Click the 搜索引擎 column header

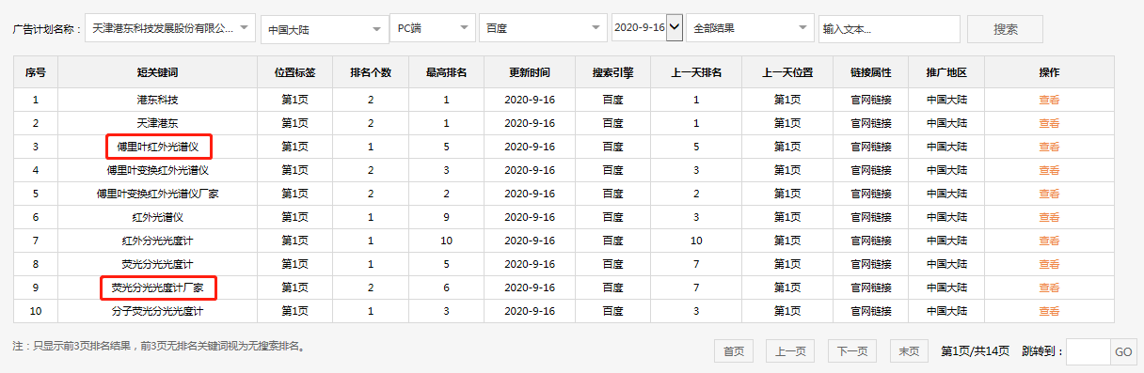(x=612, y=72)
